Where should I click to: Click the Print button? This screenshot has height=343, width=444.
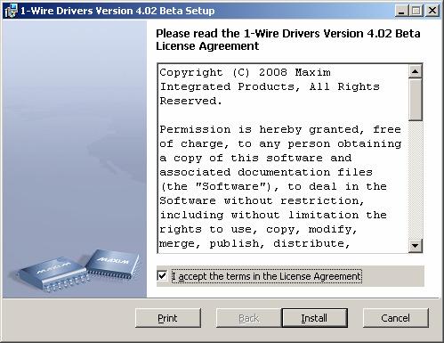(168, 318)
